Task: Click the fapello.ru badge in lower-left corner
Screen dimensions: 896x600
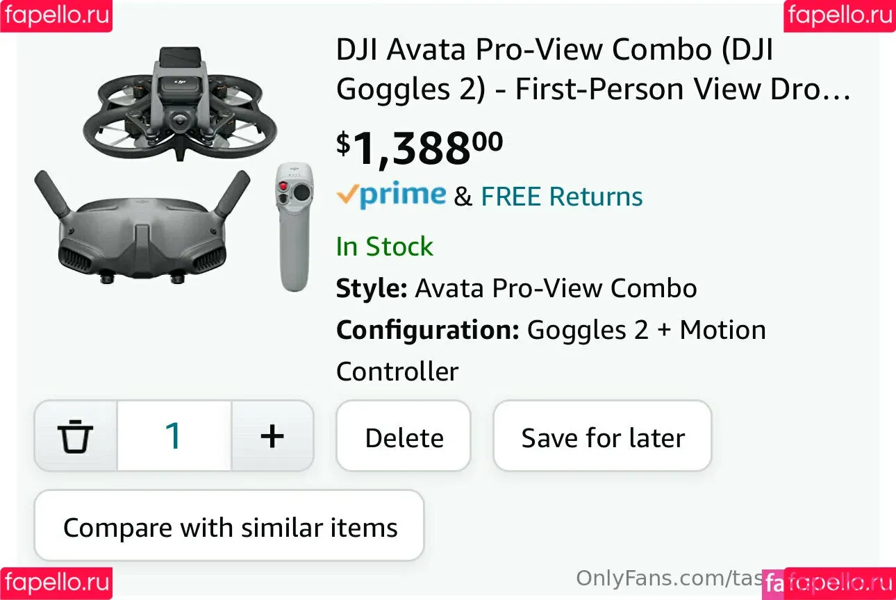Action: [56, 583]
